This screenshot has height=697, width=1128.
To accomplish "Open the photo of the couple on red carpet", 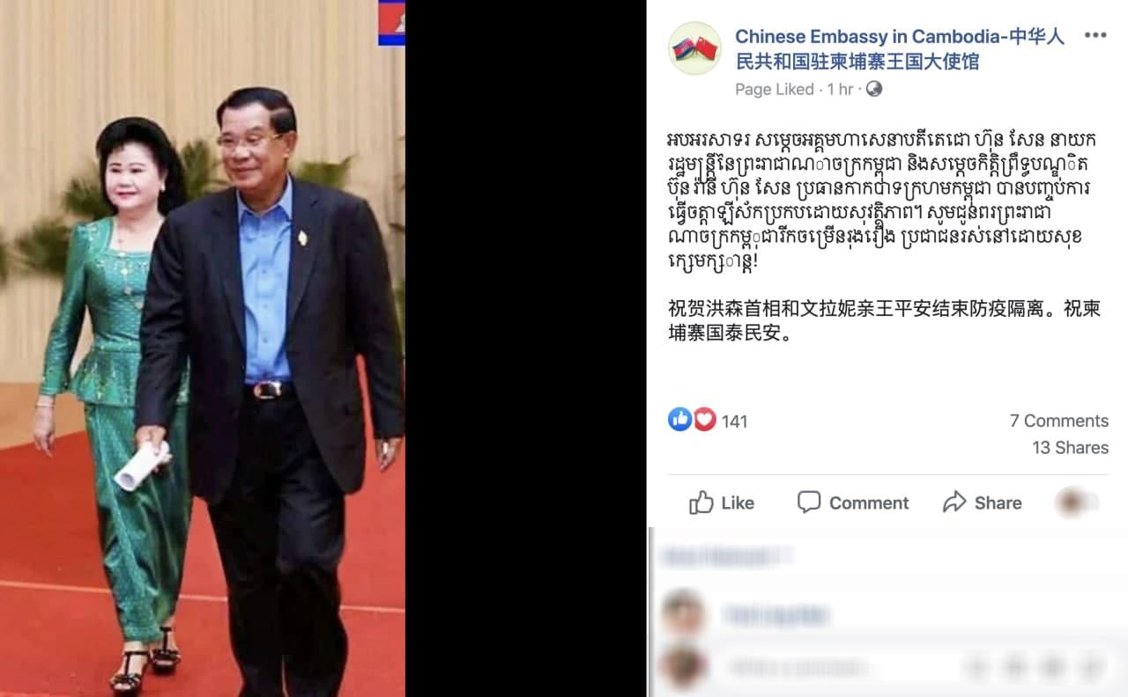I will click(x=203, y=348).
